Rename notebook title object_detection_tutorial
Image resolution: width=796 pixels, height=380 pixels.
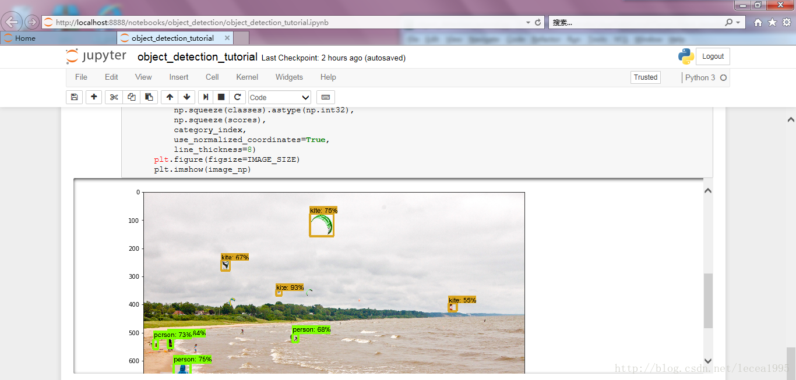tap(197, 57)
